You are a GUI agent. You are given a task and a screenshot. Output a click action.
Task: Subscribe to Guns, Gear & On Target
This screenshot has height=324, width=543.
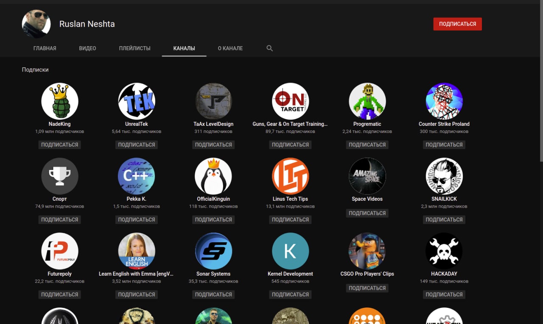[x=291, y=144]
